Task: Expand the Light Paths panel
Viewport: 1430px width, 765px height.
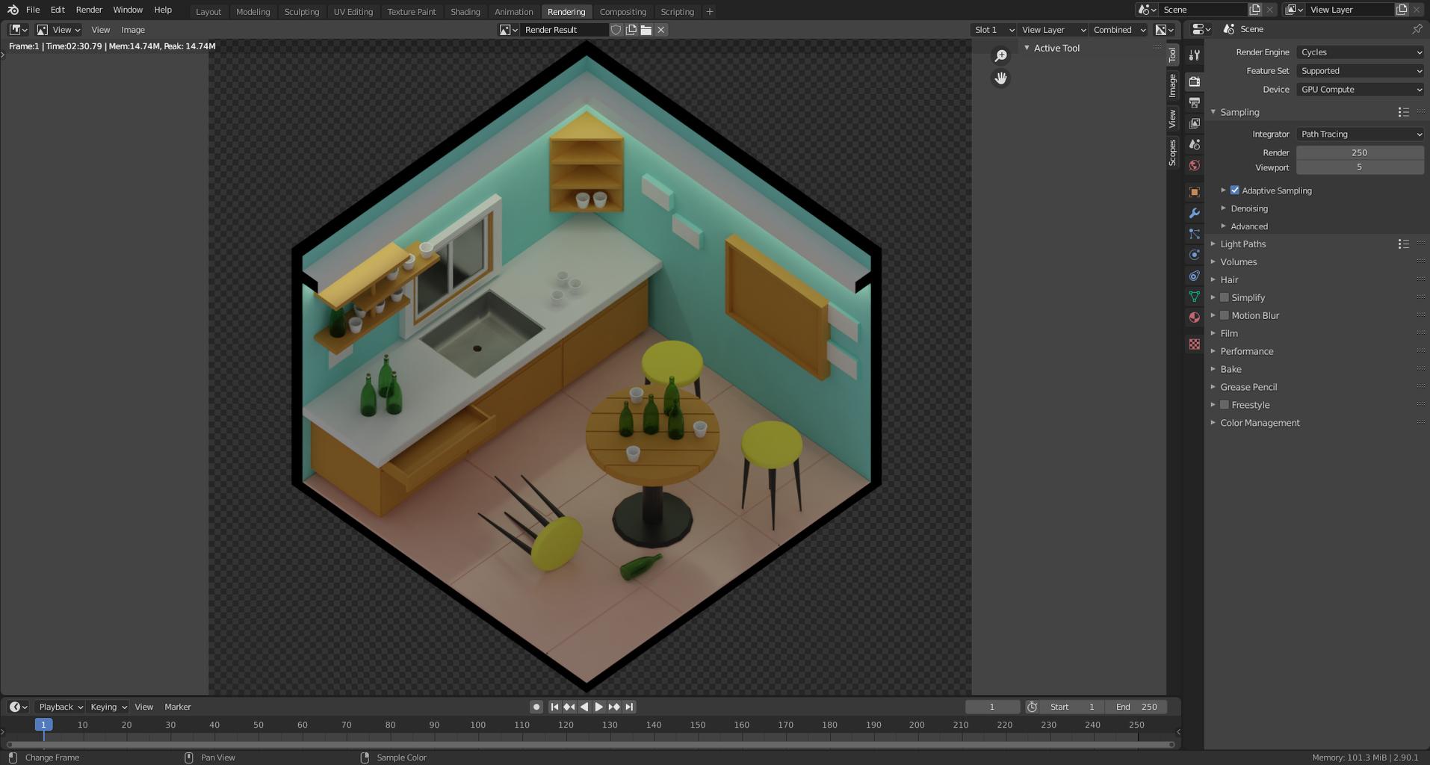Action: tap(1242, 244)
